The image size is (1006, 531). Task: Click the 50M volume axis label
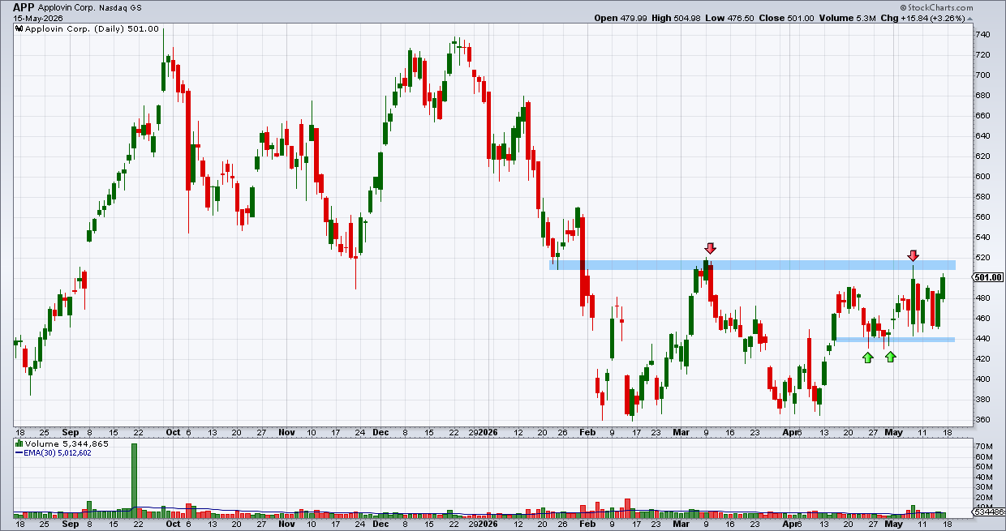[x=982, y=468]
